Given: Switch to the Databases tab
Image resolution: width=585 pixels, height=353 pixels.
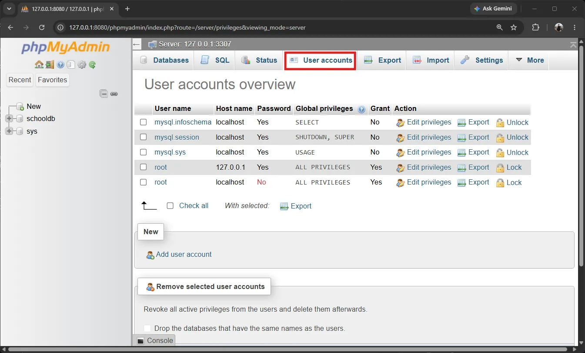Looking at the screenshot, I should tap(164, 61).
